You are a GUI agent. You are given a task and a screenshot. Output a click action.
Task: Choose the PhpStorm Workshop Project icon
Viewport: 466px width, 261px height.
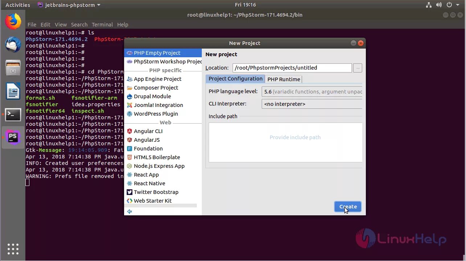pyautogui.click(x=130, y=62)
